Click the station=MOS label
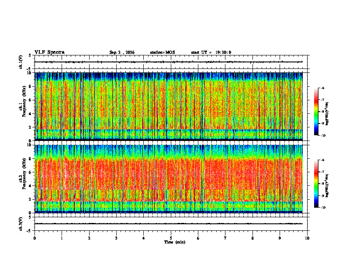The image size is (346, 267). pos(163,52)
